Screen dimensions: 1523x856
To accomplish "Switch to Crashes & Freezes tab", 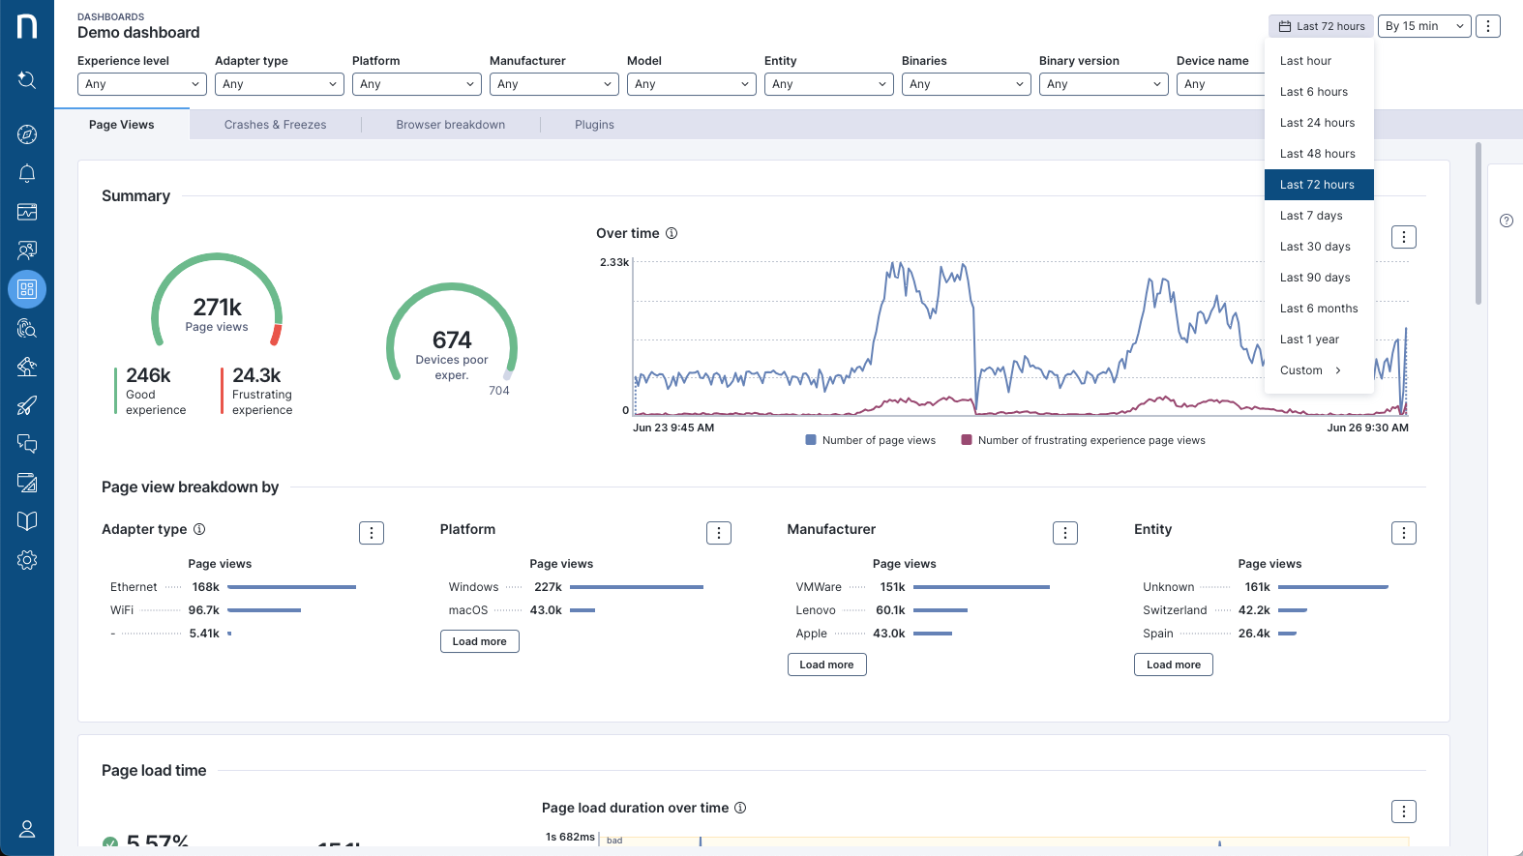I will 275,125.
